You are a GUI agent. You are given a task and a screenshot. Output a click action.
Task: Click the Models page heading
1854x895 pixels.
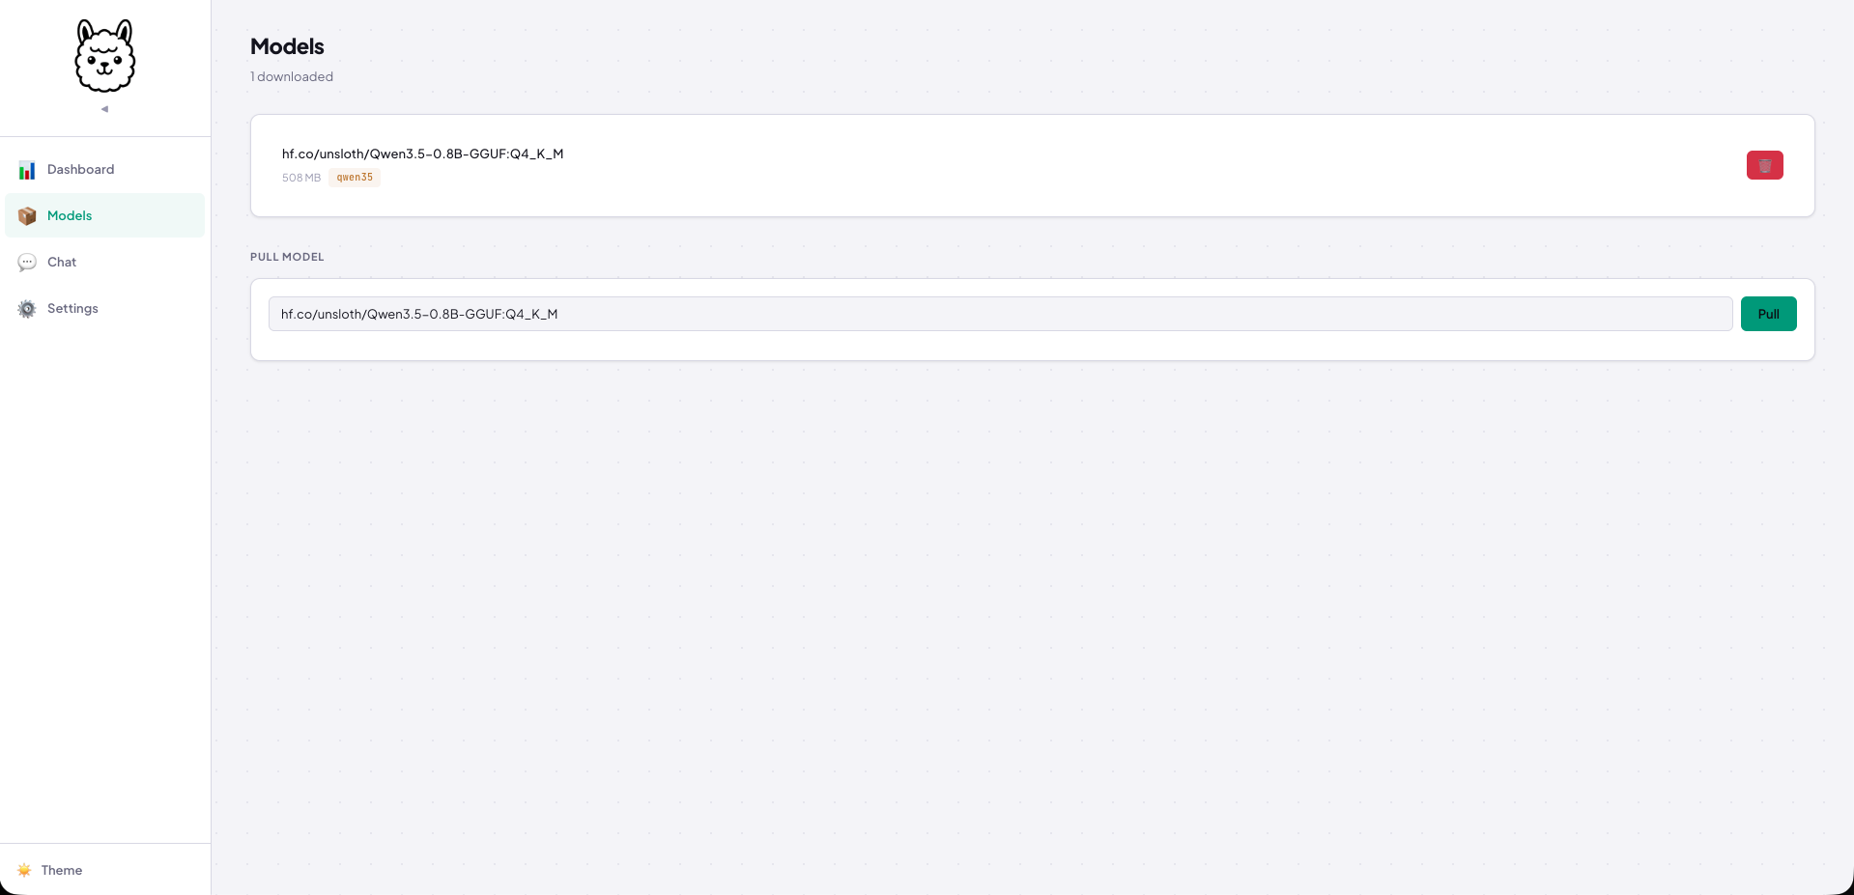coord(287,46)
